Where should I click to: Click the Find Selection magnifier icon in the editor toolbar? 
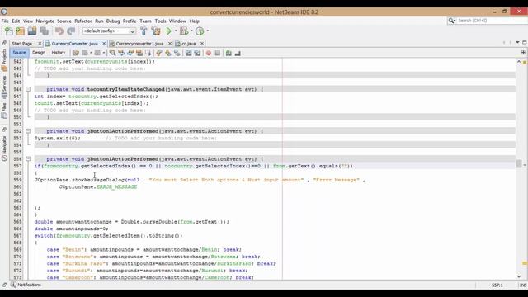(x=112, y=53)
